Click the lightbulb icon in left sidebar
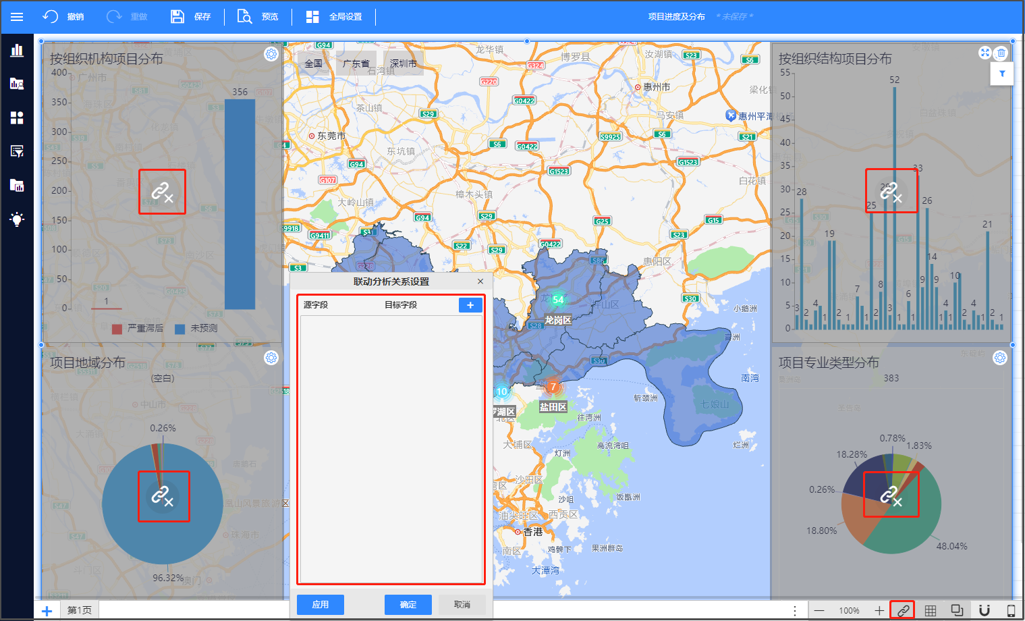 [x=17, y=219]
